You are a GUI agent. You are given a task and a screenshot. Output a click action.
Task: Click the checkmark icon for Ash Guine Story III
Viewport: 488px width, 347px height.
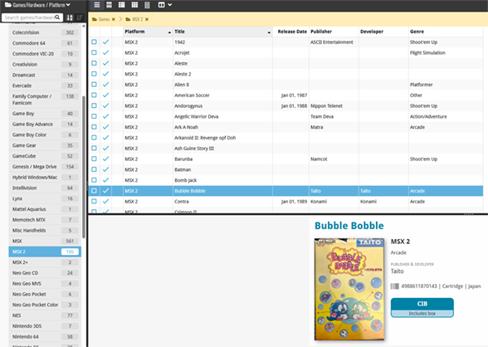tap(106, 148)
